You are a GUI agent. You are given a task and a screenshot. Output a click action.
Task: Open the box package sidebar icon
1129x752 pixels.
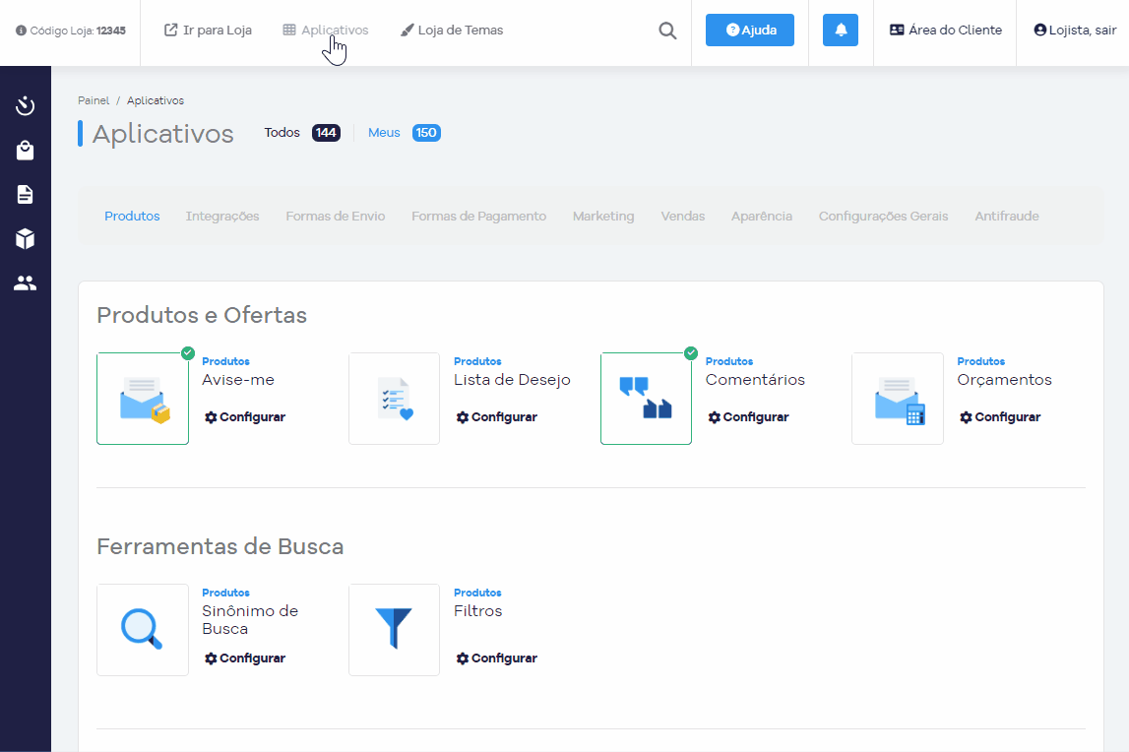[x=26, y=239]
